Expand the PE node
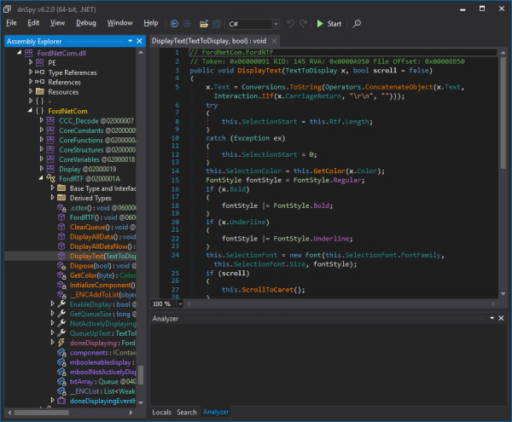 tap(31, 62)
